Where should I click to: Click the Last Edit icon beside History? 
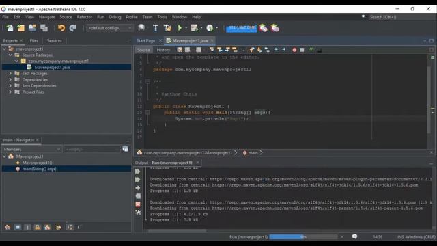[x=180, y=50]
